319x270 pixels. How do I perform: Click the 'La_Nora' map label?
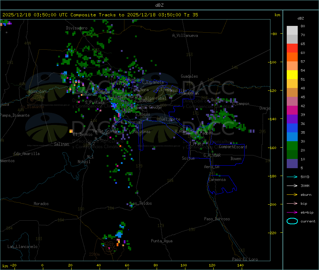141,90
